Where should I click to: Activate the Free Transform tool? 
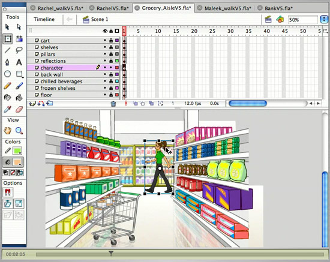[x=8, y=39]
